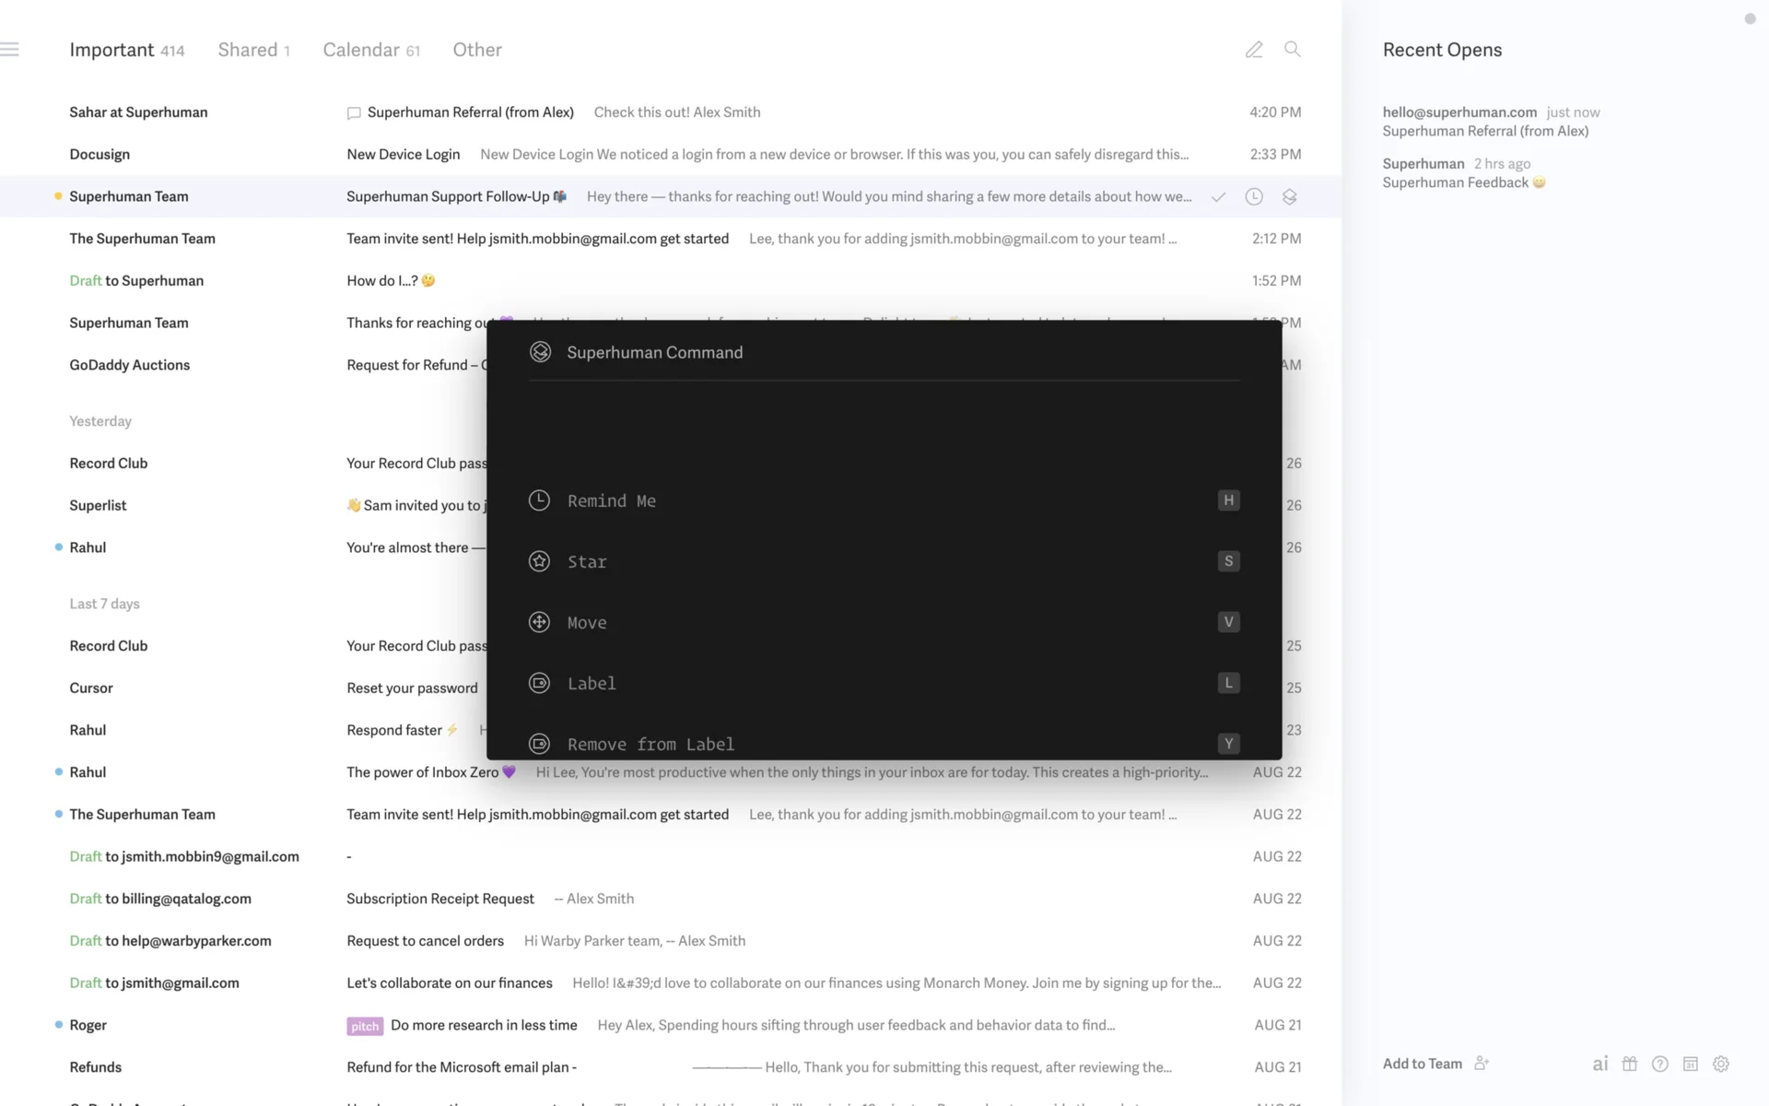
Task: Click the gift referral icon
Action: click(x=1630, y=1064)
